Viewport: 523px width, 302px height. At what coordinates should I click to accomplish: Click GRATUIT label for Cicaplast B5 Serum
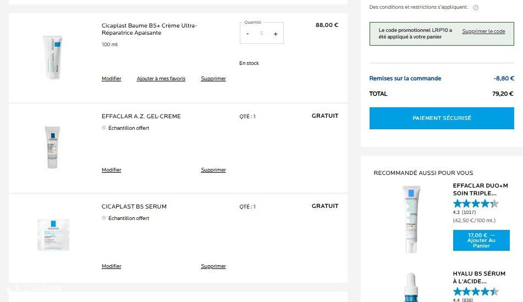point(325,206)
